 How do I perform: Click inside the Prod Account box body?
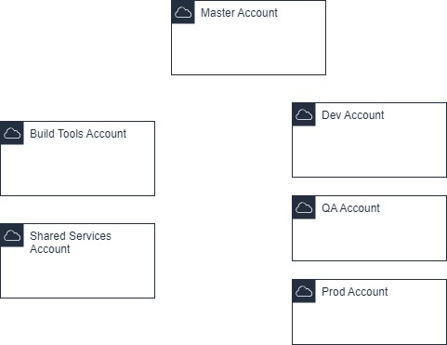369,321
